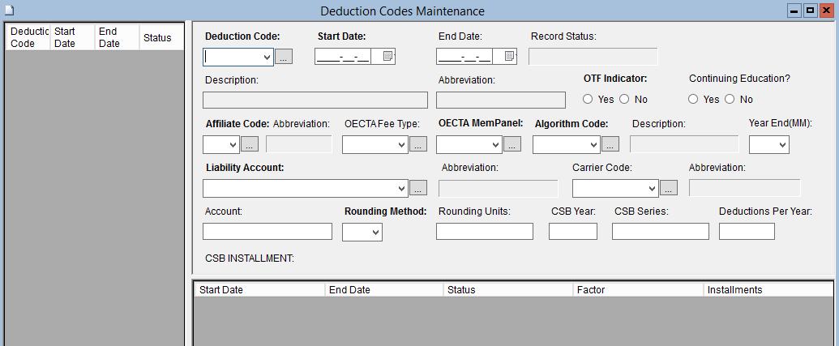
Task: Open the Affiliate Code lookup ellipsis button
Action: coord(250,144)
